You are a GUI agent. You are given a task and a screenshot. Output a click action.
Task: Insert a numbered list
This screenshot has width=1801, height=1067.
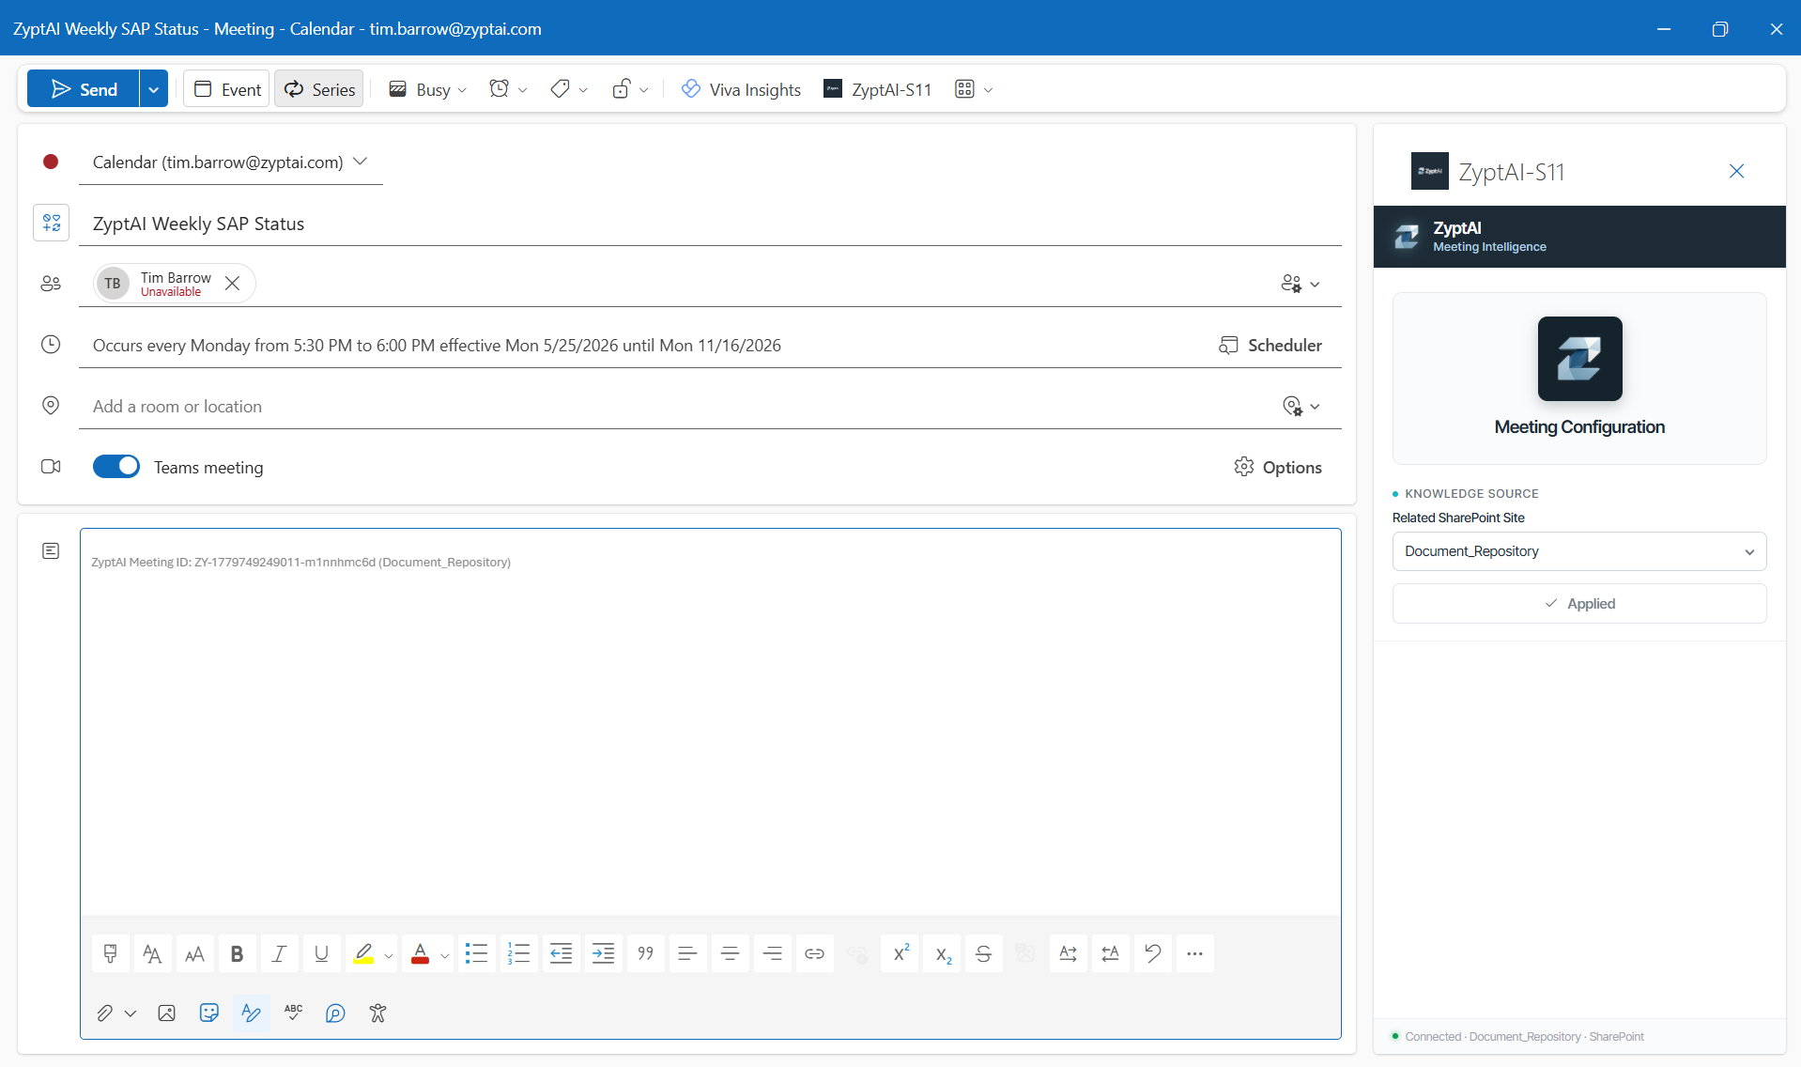519,954
